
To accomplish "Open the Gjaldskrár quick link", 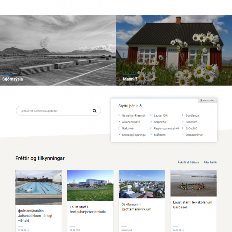I will coord(128,128).
